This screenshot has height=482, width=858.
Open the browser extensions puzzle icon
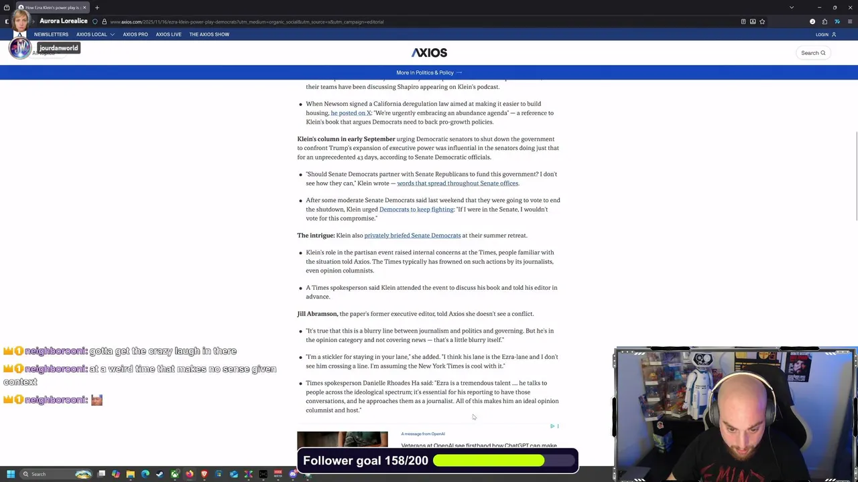[x=824, y=21]
